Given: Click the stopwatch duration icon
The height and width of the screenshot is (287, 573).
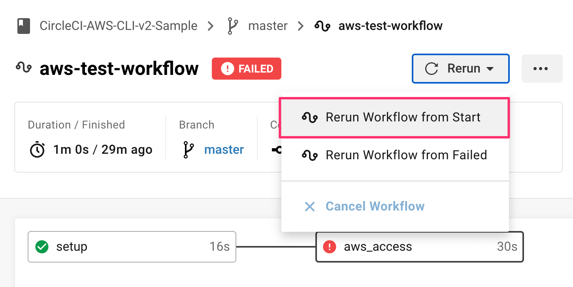Looking at the screenshot, I should pyautogui.click(x=37, y=150).
